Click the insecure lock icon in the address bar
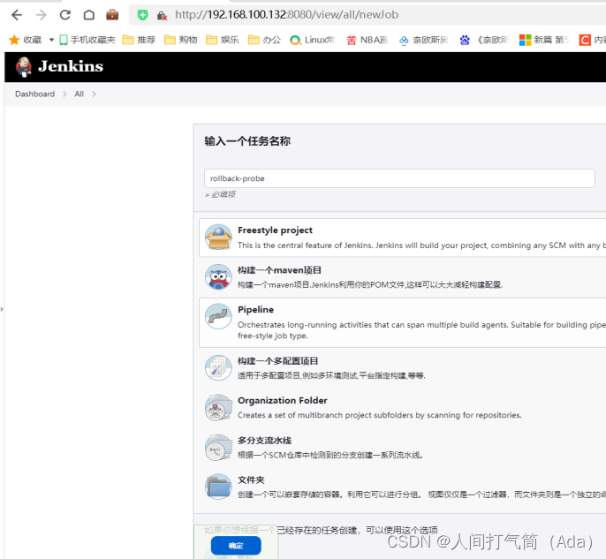The width and height of the screenshot is (606, 559). tap(162, 15)
